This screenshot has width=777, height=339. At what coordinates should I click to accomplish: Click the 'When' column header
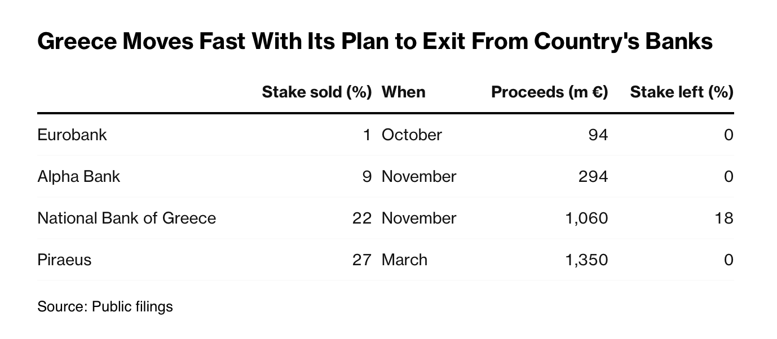(x=404, y=92)
